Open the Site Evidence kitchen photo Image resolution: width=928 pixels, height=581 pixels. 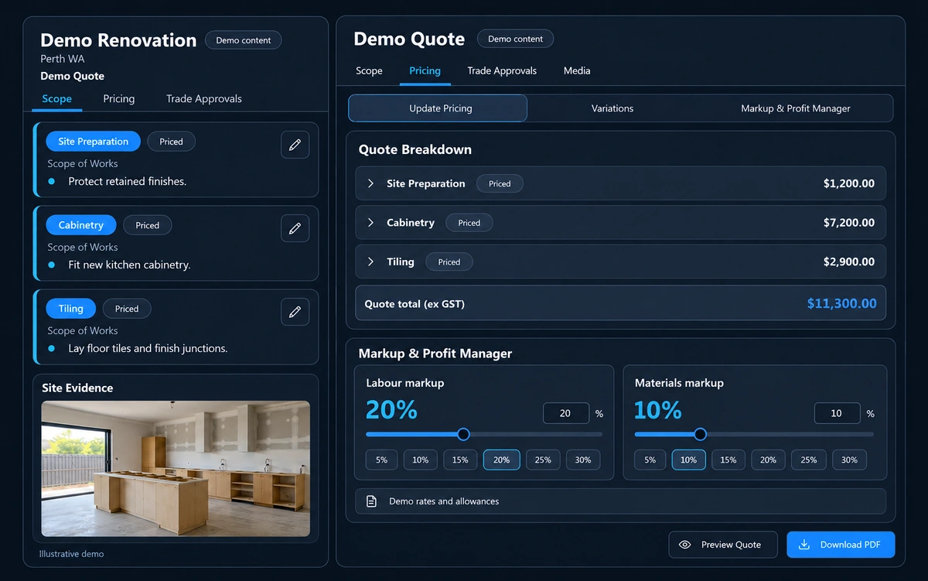tap(176, 469)
